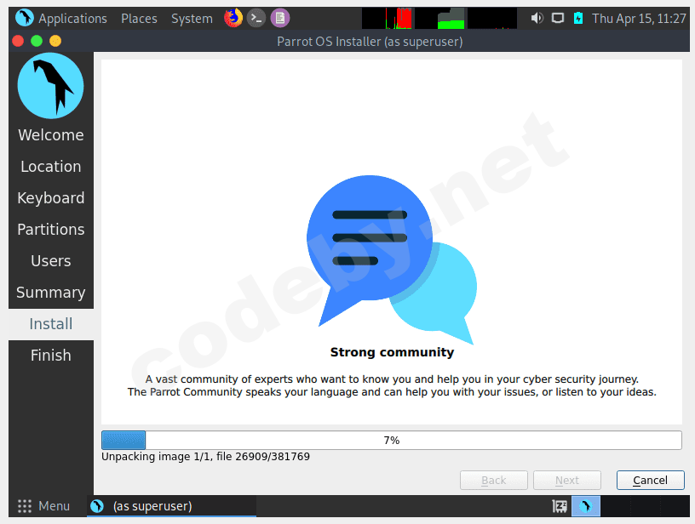Open the Menu button in the bottom panel

(x=43, y=506)
